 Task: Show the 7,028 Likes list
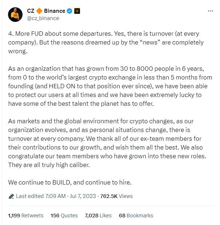click(x=98, y=216)
